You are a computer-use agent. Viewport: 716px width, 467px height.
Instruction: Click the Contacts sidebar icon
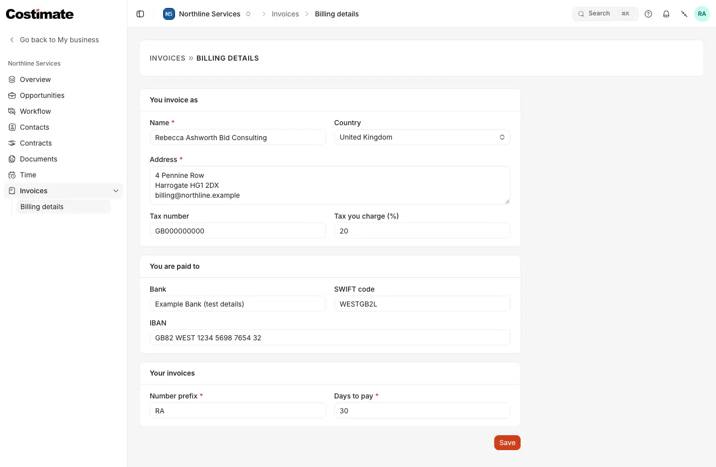pyautogui.click(x=12, y=127)
